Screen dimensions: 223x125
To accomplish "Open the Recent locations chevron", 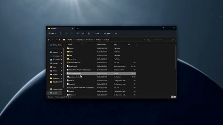I will coord(56,40).
